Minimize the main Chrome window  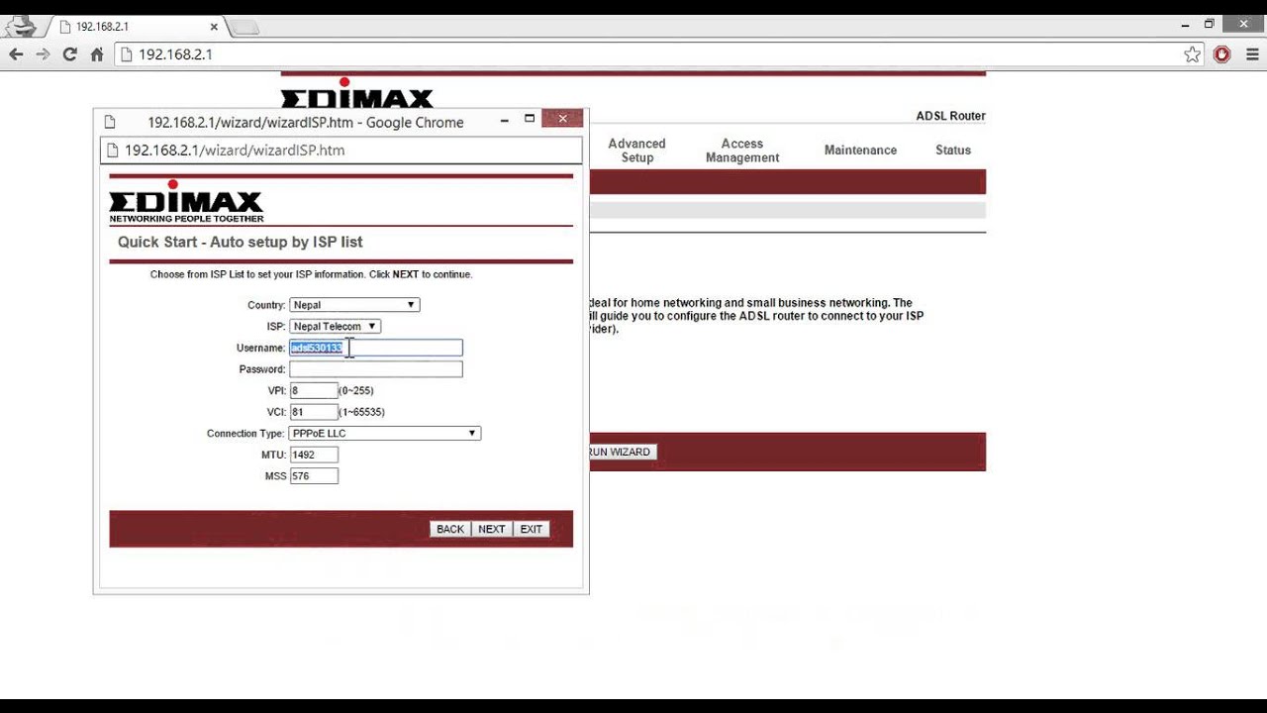coord(1186,24)
